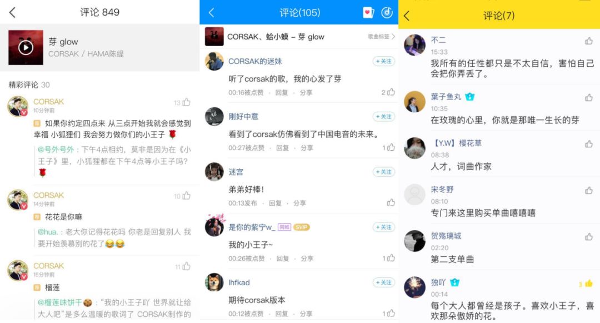
Task: Go back from the 评论 849 screen
Action: [13, 12]
